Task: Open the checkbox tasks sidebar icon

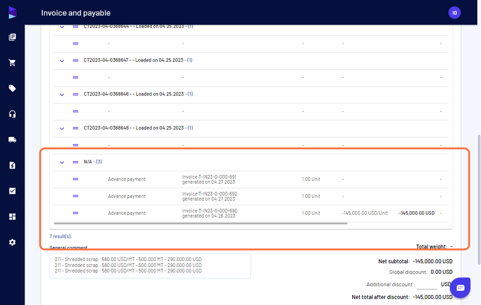Action: pos(12,191)
